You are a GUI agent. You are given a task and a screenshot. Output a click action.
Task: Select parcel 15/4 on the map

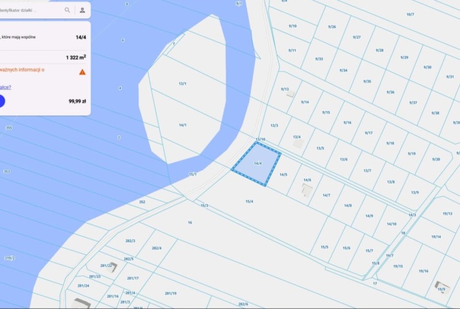249,202
